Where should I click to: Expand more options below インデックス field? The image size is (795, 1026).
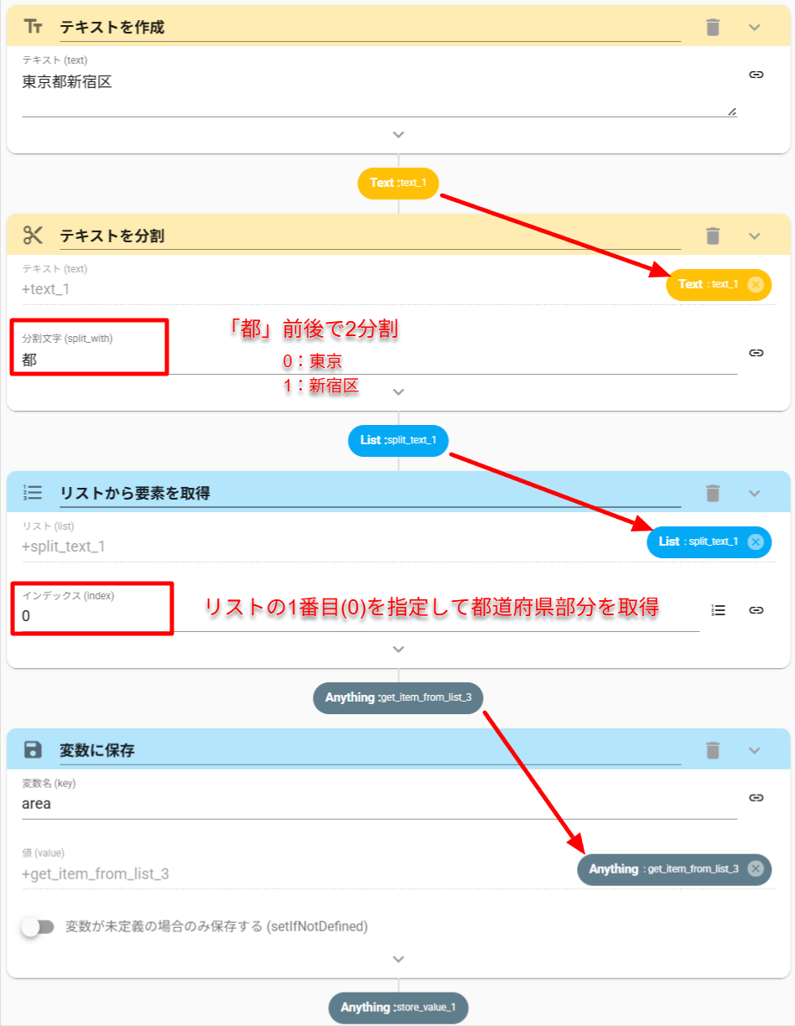398,649
